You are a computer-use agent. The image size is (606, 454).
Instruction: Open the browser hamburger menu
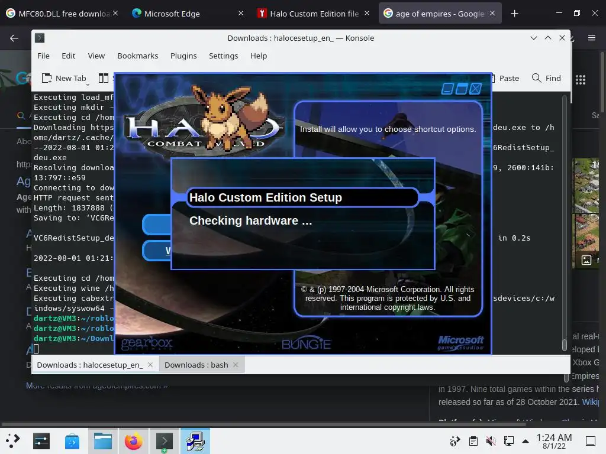point(591,37)
